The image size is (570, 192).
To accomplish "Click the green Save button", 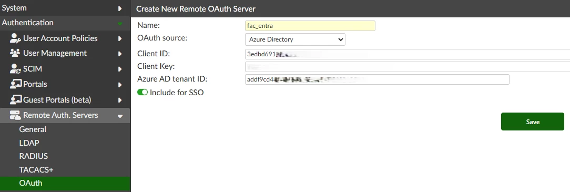I will [533, 122].
